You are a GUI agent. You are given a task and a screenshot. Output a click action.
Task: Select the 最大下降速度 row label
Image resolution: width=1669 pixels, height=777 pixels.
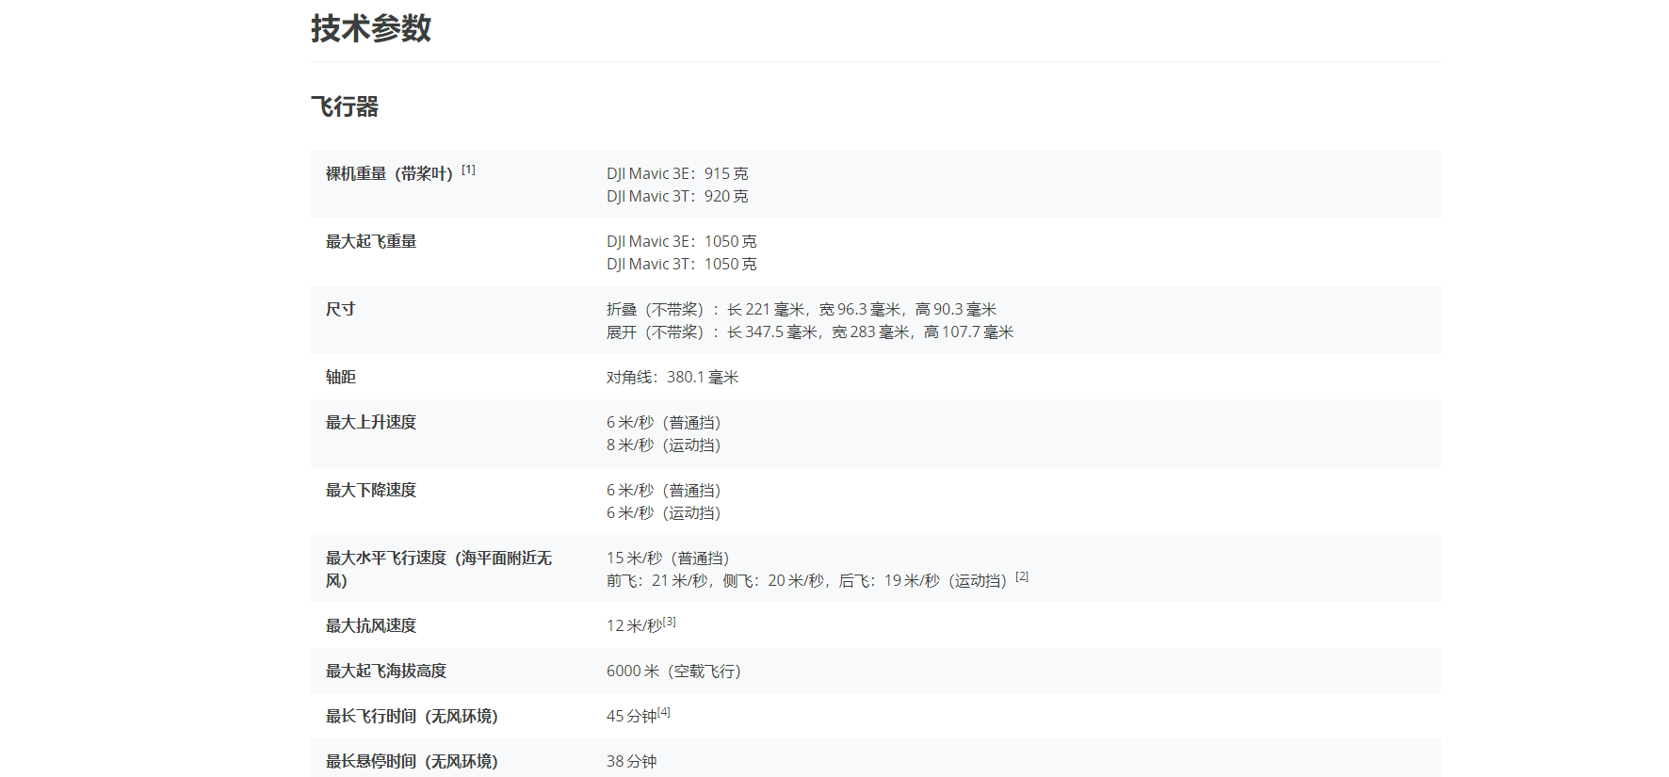pyautogui.click(x=371, y=491)
